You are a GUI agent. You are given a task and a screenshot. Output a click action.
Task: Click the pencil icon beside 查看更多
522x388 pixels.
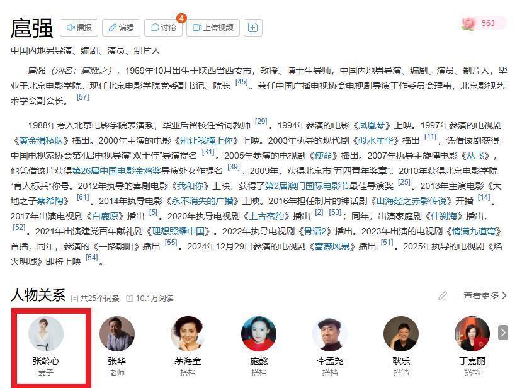[x=443, y=295]
